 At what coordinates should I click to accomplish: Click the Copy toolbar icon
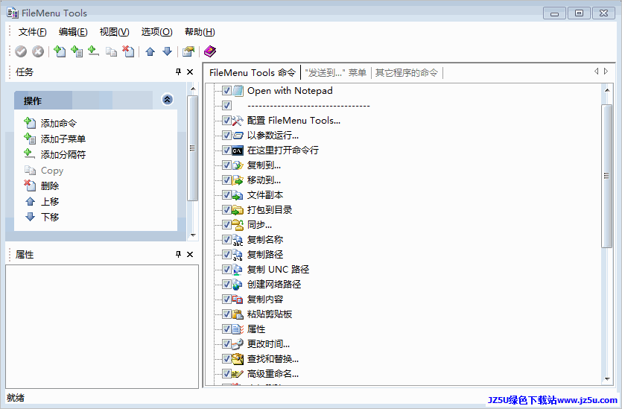111,51
